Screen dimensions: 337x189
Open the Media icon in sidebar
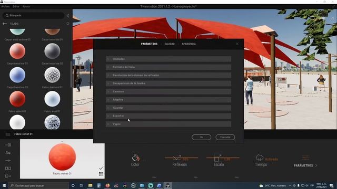[8, 168]
